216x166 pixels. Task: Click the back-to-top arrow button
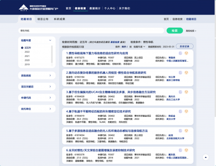coord(206,157)
